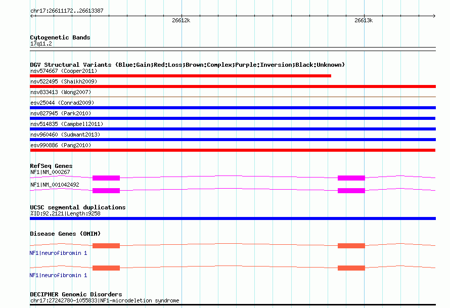Open second NF1|neurofibromin 1 link

(58, 275)
